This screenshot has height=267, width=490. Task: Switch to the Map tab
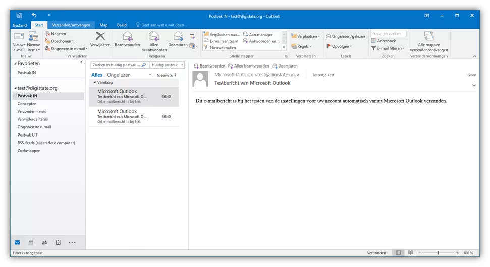(103, 25)
